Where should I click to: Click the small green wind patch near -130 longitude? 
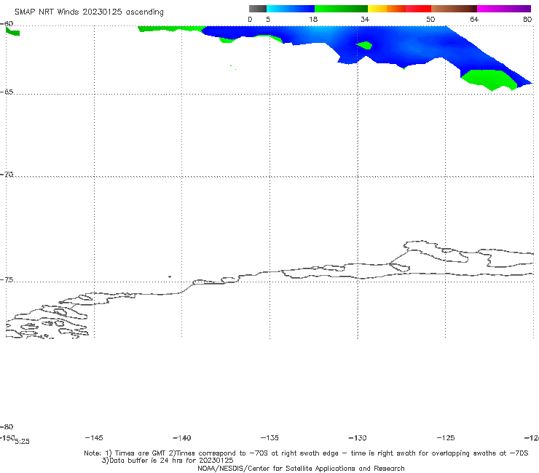tap(364, 45)
